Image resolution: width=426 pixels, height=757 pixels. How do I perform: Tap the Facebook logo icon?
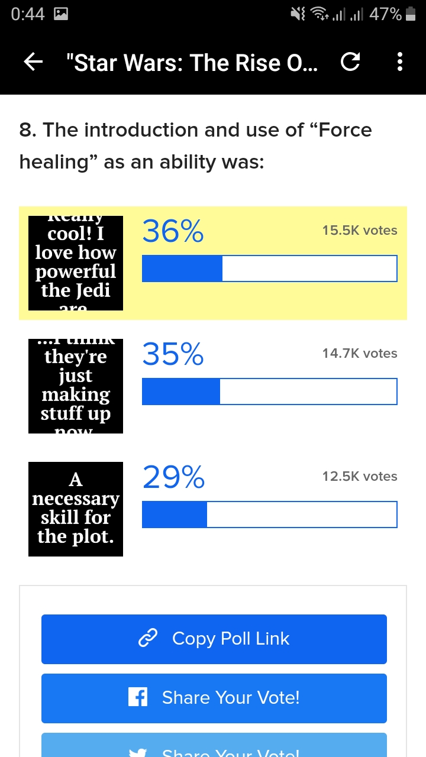[138, 698]
